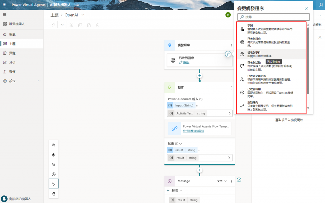
Task: Activate the pan hand tool
Action: (54, 194)
